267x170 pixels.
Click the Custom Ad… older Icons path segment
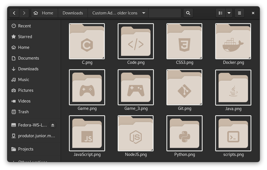(118, 13)
